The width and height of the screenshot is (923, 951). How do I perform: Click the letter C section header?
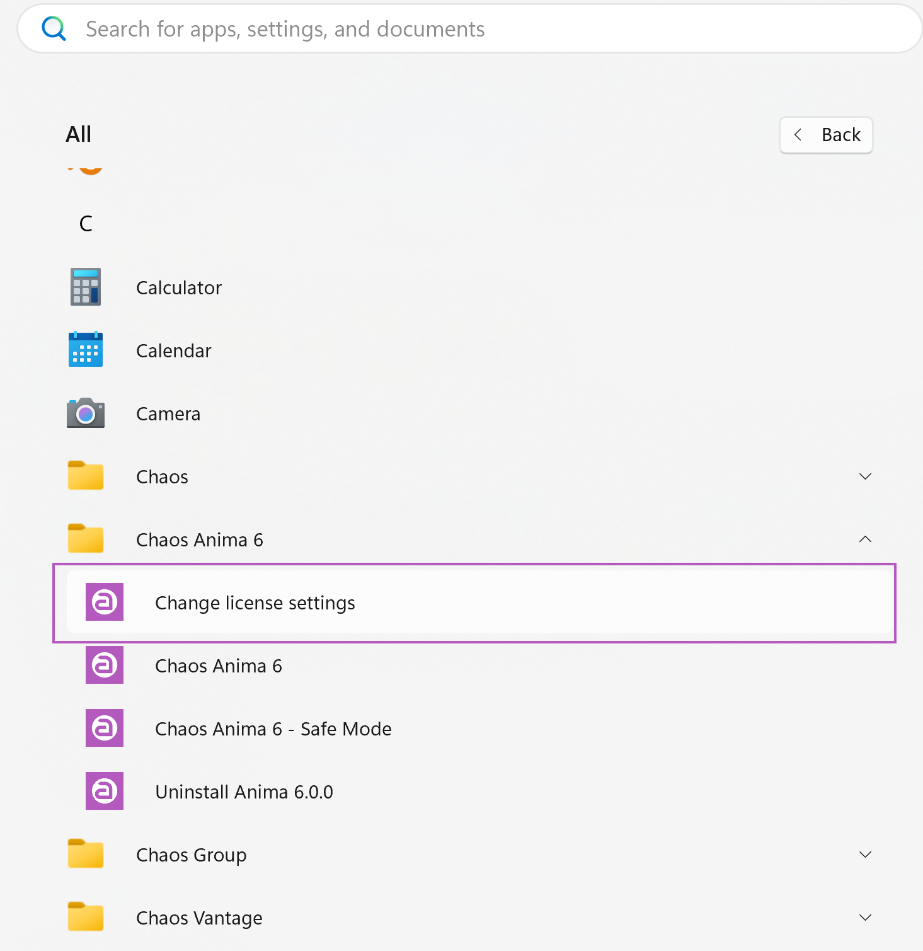point(86,224)
